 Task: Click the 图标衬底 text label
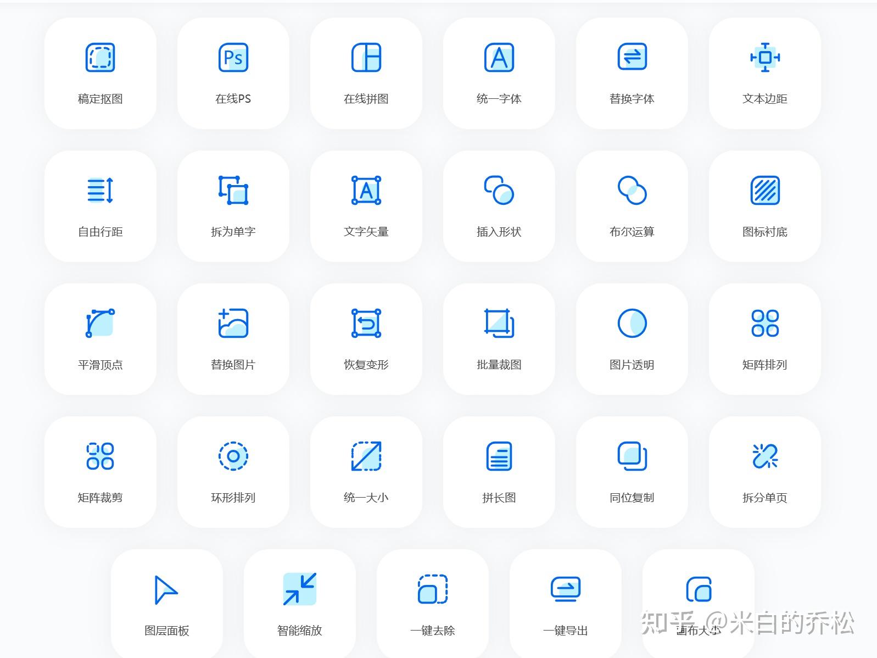coord(765,232)
